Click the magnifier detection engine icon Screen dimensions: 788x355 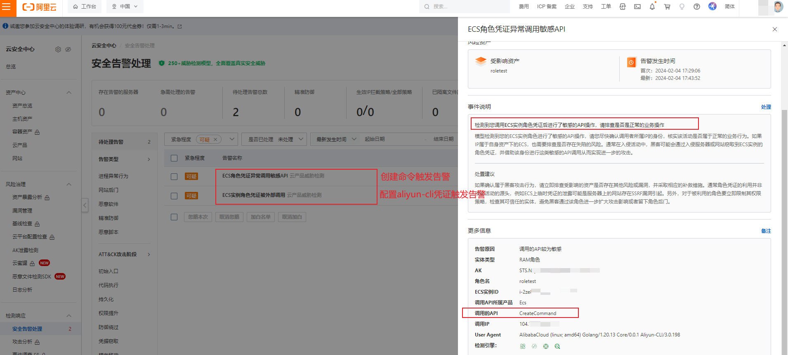click(x=557, y=346)
